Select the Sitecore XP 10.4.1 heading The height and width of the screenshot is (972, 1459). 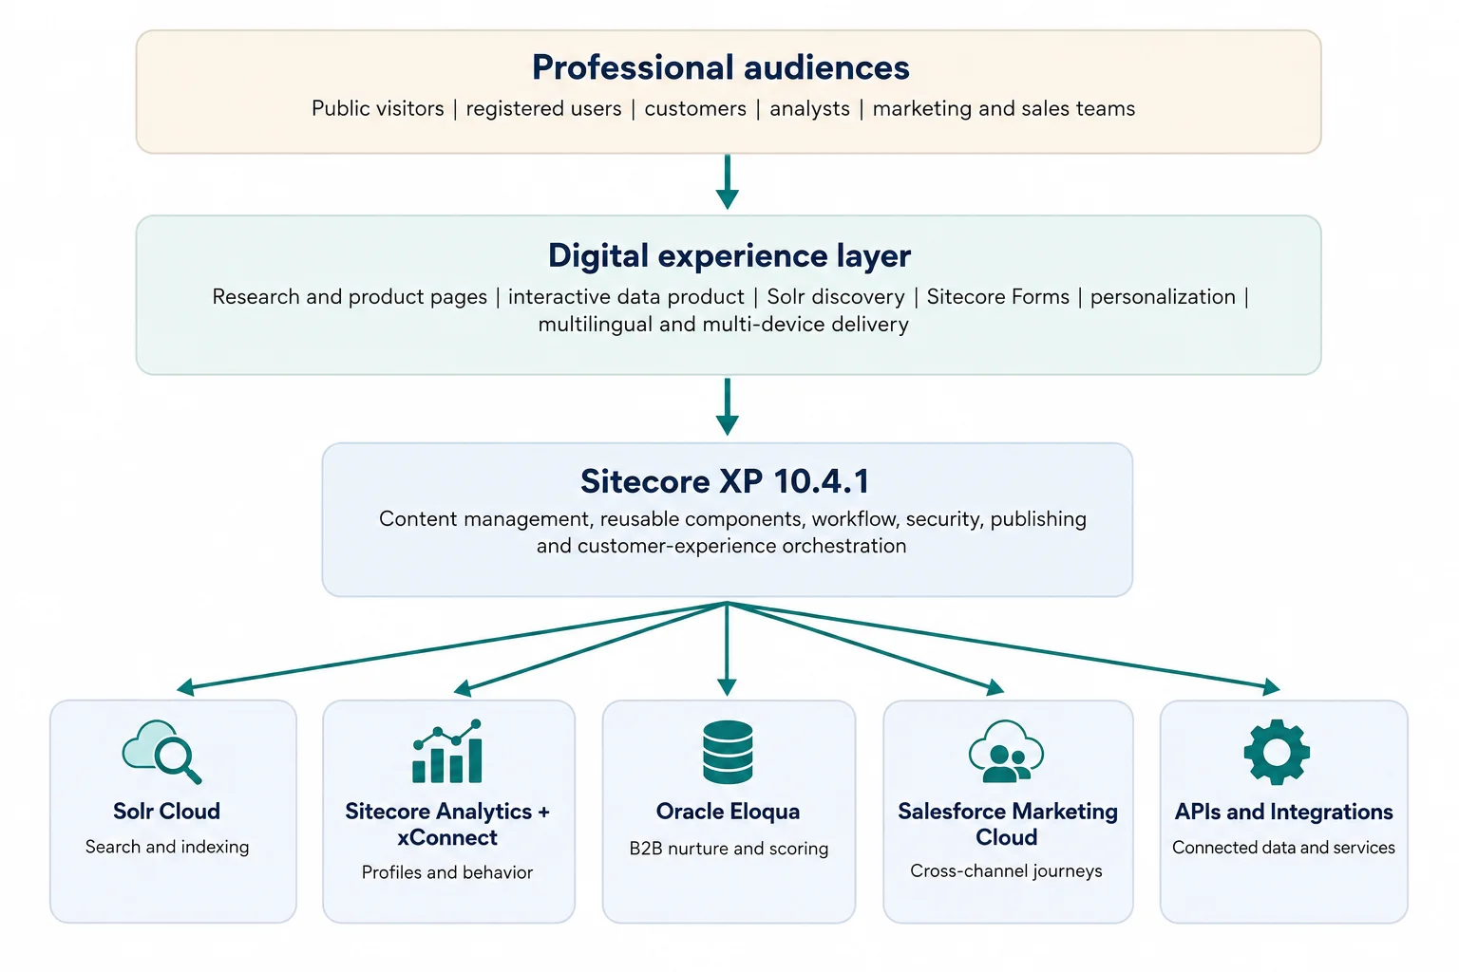click(725, 481)
